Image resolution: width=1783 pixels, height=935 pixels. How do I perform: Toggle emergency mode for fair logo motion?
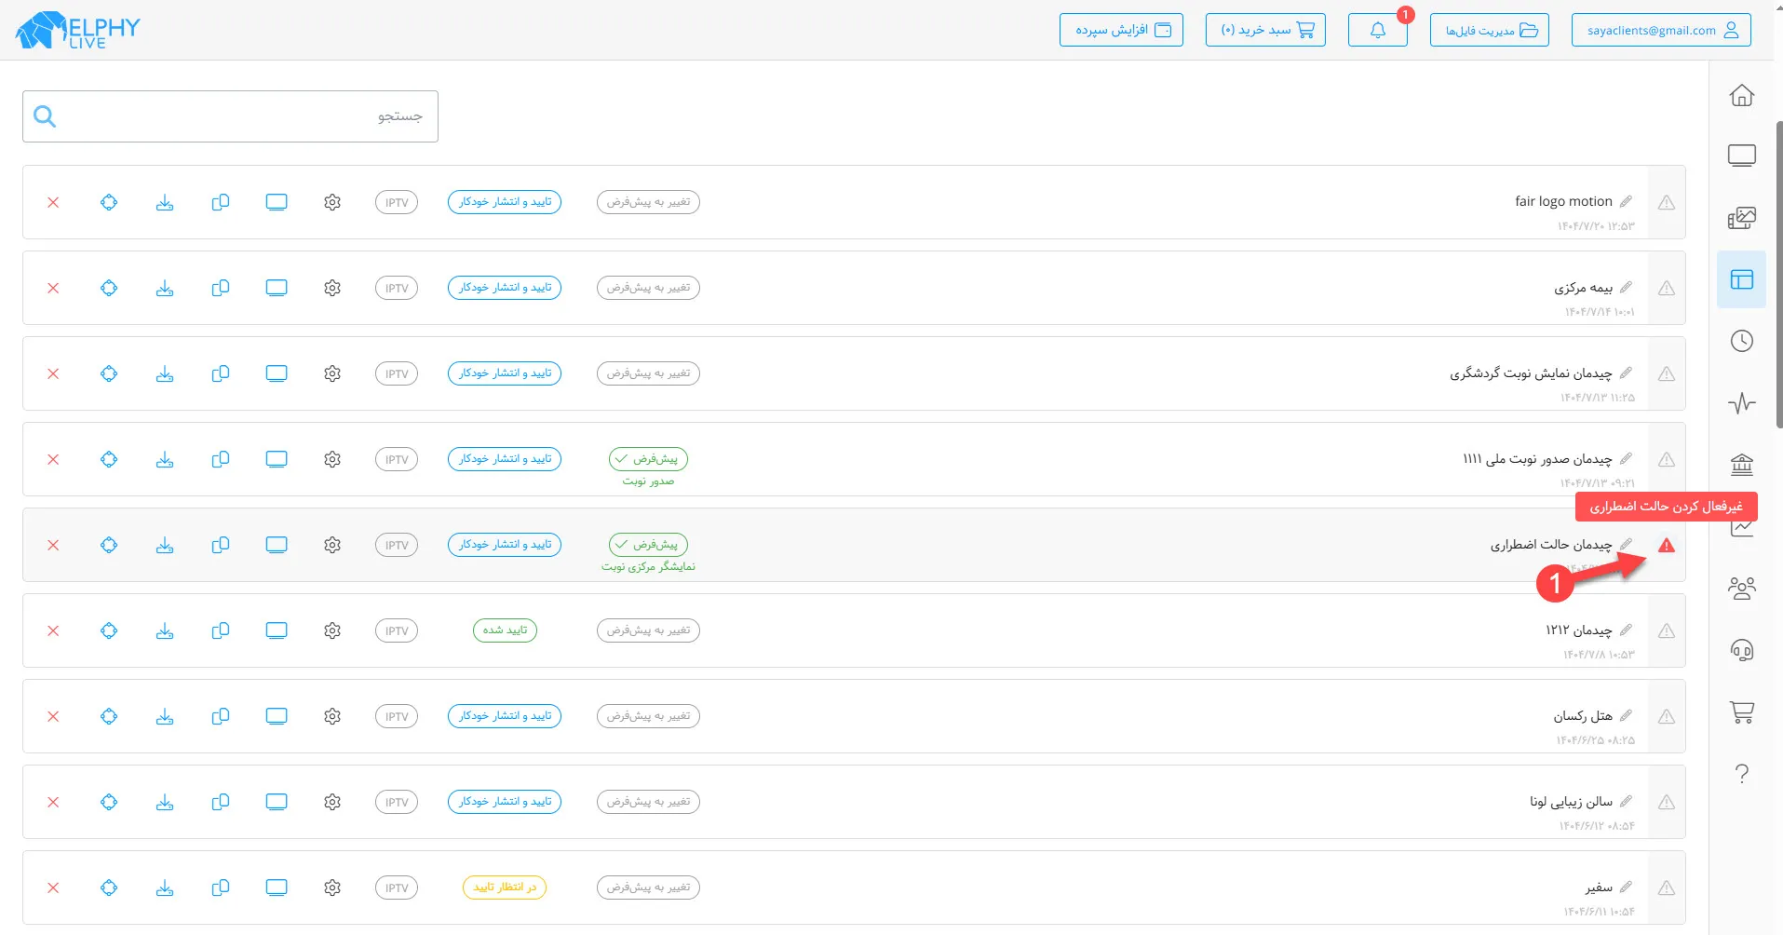(1666, 203)
